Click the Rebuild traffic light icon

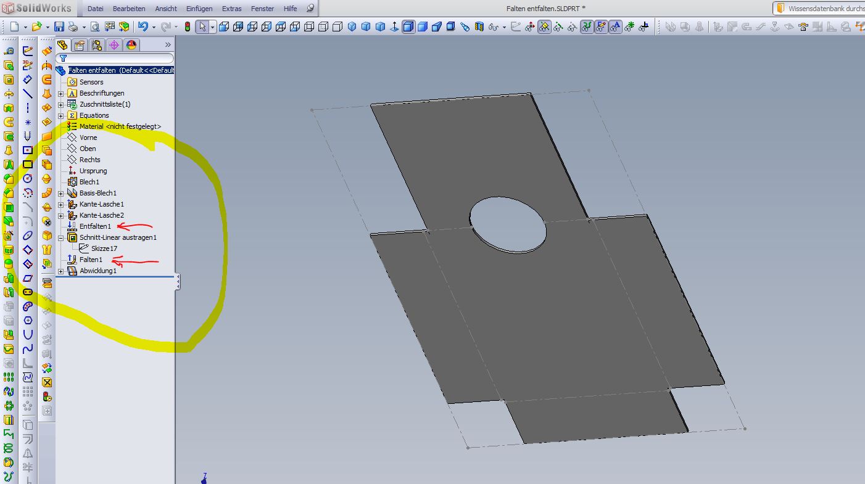[188, 27]
